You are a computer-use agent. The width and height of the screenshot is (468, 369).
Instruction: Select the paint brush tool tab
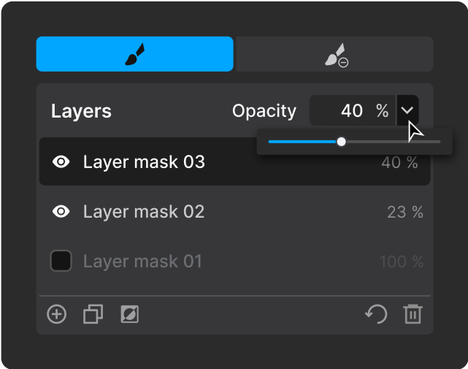point(134,54)
